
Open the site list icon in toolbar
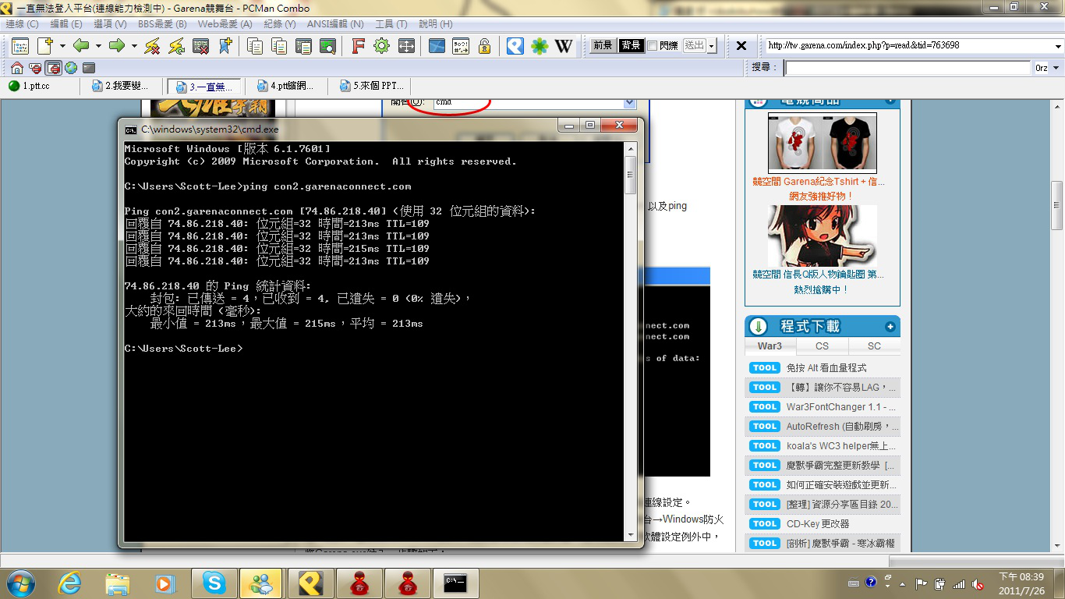tap(19, 46)
